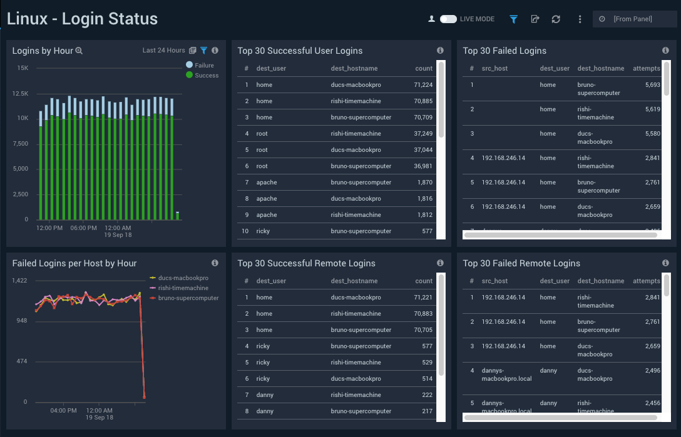The height and width of the screenshot is (437, 681).
Task: Click the user account icon in the top bar
Action: (x=431, y=19)
